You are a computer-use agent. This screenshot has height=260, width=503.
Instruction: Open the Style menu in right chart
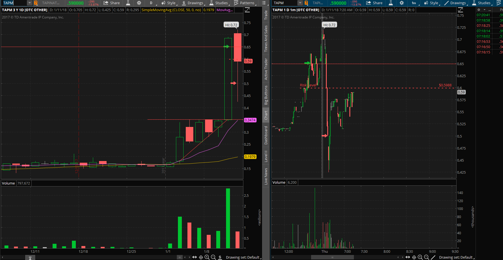(431, 3)
